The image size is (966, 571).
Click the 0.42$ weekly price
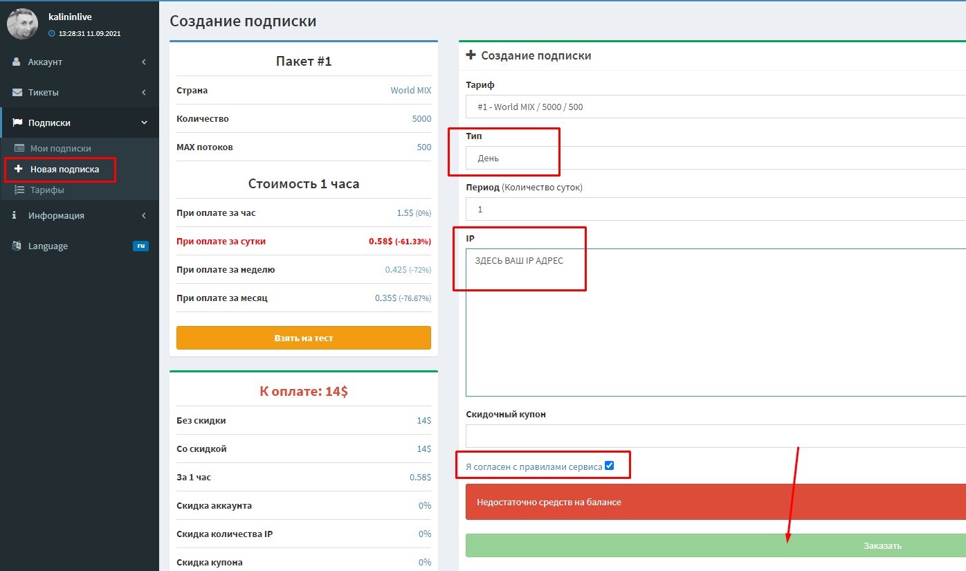(x=408, y=269)
